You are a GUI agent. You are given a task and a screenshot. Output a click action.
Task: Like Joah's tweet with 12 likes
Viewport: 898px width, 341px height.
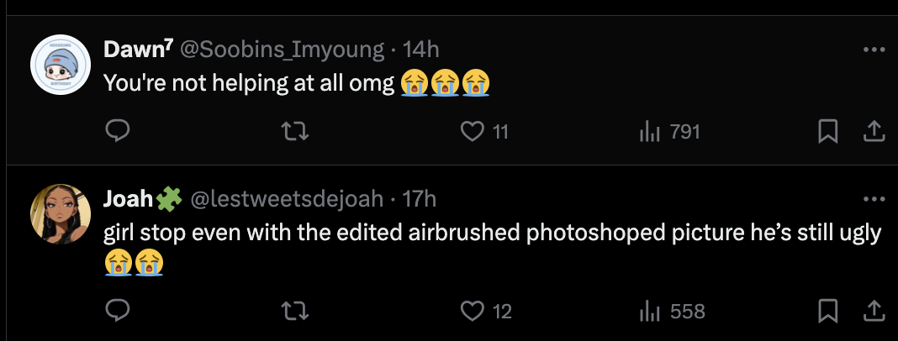coord(475,311)
